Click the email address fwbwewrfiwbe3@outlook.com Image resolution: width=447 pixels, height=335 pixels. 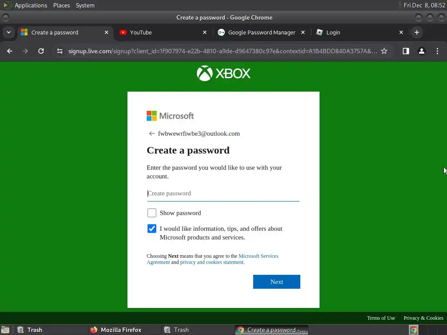199,133
